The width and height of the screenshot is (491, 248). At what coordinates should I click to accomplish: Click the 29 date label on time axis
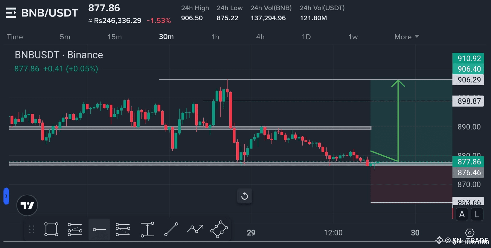click(251, 233)
